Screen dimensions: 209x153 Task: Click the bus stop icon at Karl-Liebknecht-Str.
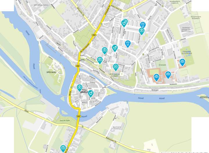coord(143,54)
